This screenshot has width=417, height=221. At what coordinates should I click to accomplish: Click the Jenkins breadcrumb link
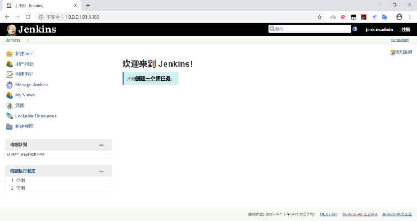point(13,40)
